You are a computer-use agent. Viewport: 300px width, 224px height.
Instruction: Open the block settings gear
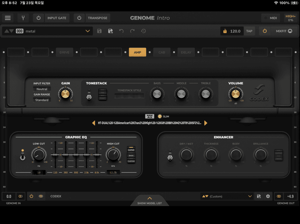pos(268,196)
